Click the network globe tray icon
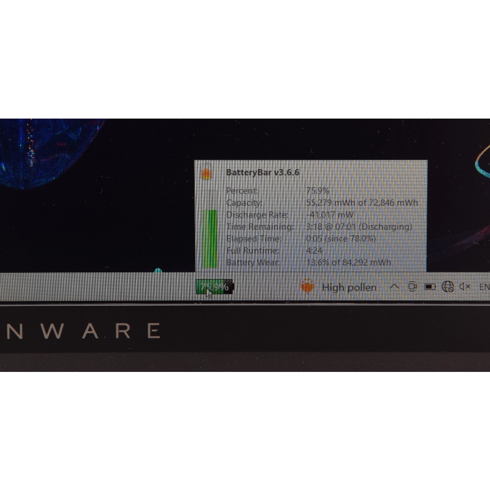The width and height of the screenshot is (490, 490). (447, 287)
